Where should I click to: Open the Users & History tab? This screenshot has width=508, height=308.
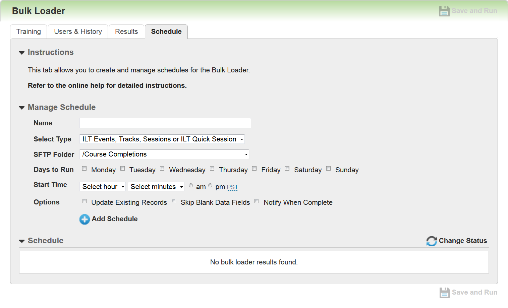[78, 32]
